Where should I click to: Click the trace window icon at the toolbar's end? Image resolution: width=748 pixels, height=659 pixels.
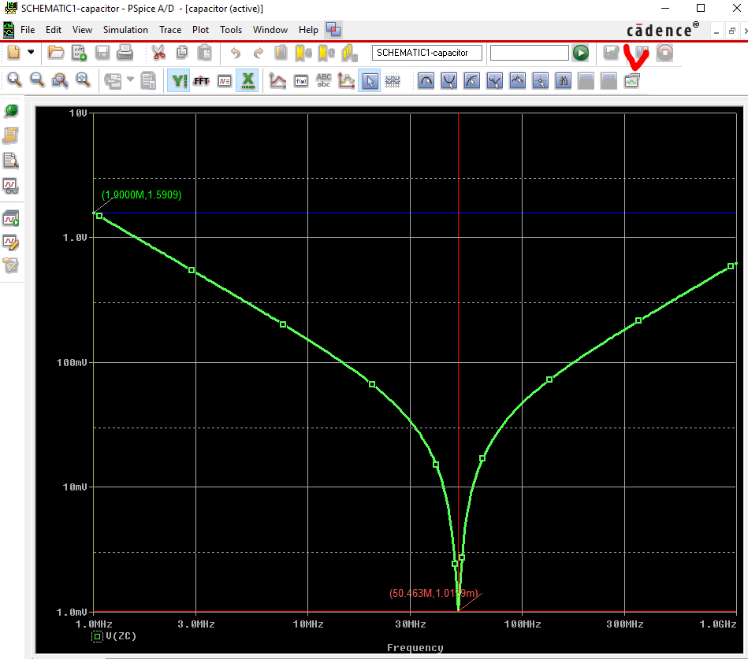pyautogui.click(x=631, y=80)
